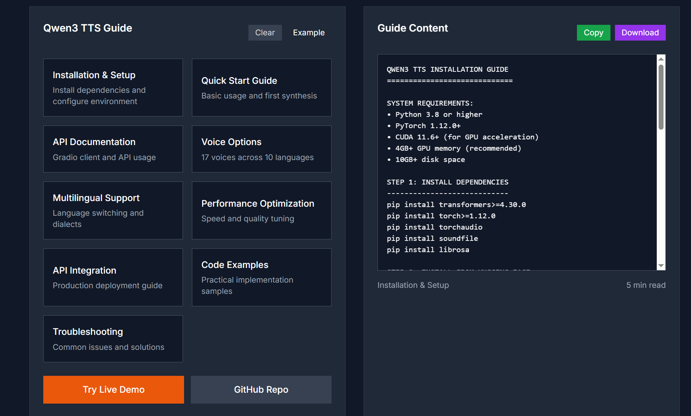Viewport: 691px width, 416px height.
Task: Open the Code Examples card
Action: point(261,277)
